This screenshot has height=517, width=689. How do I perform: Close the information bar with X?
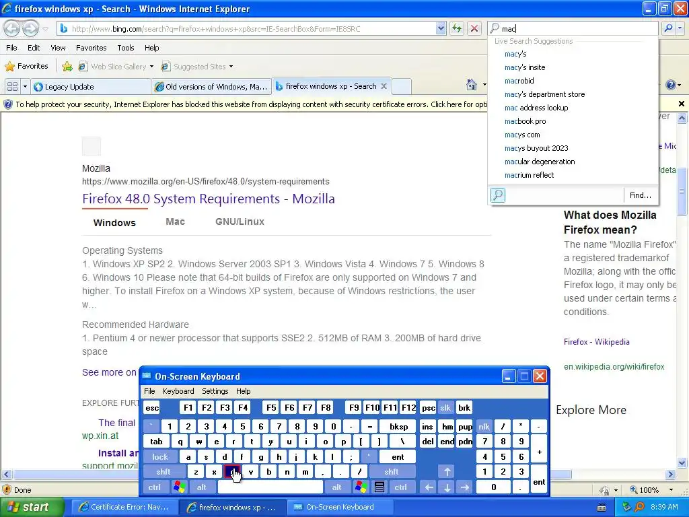[x=681, y=104]
